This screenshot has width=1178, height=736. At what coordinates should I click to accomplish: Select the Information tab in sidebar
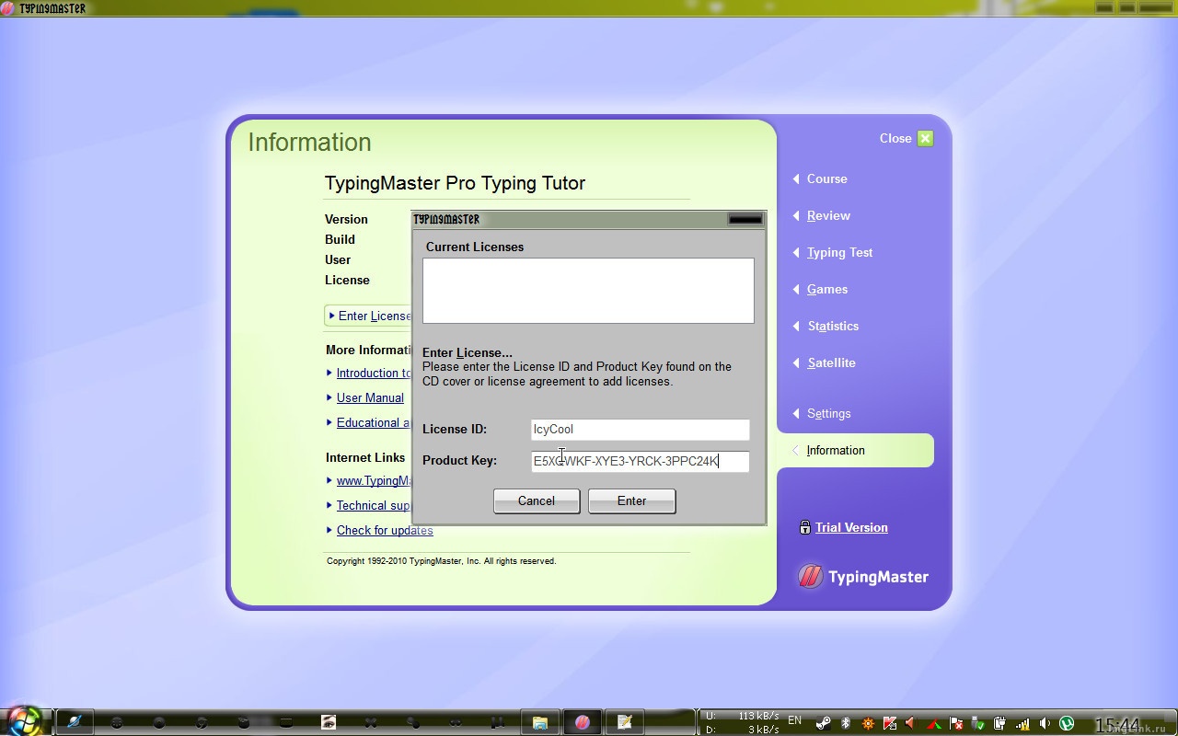click(x=856, y=450)
